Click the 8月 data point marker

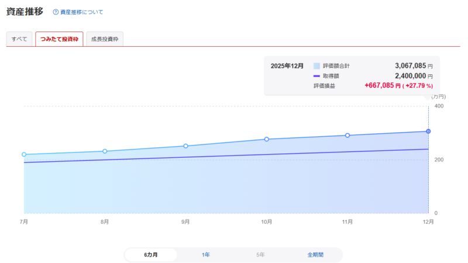pos(105,151)
